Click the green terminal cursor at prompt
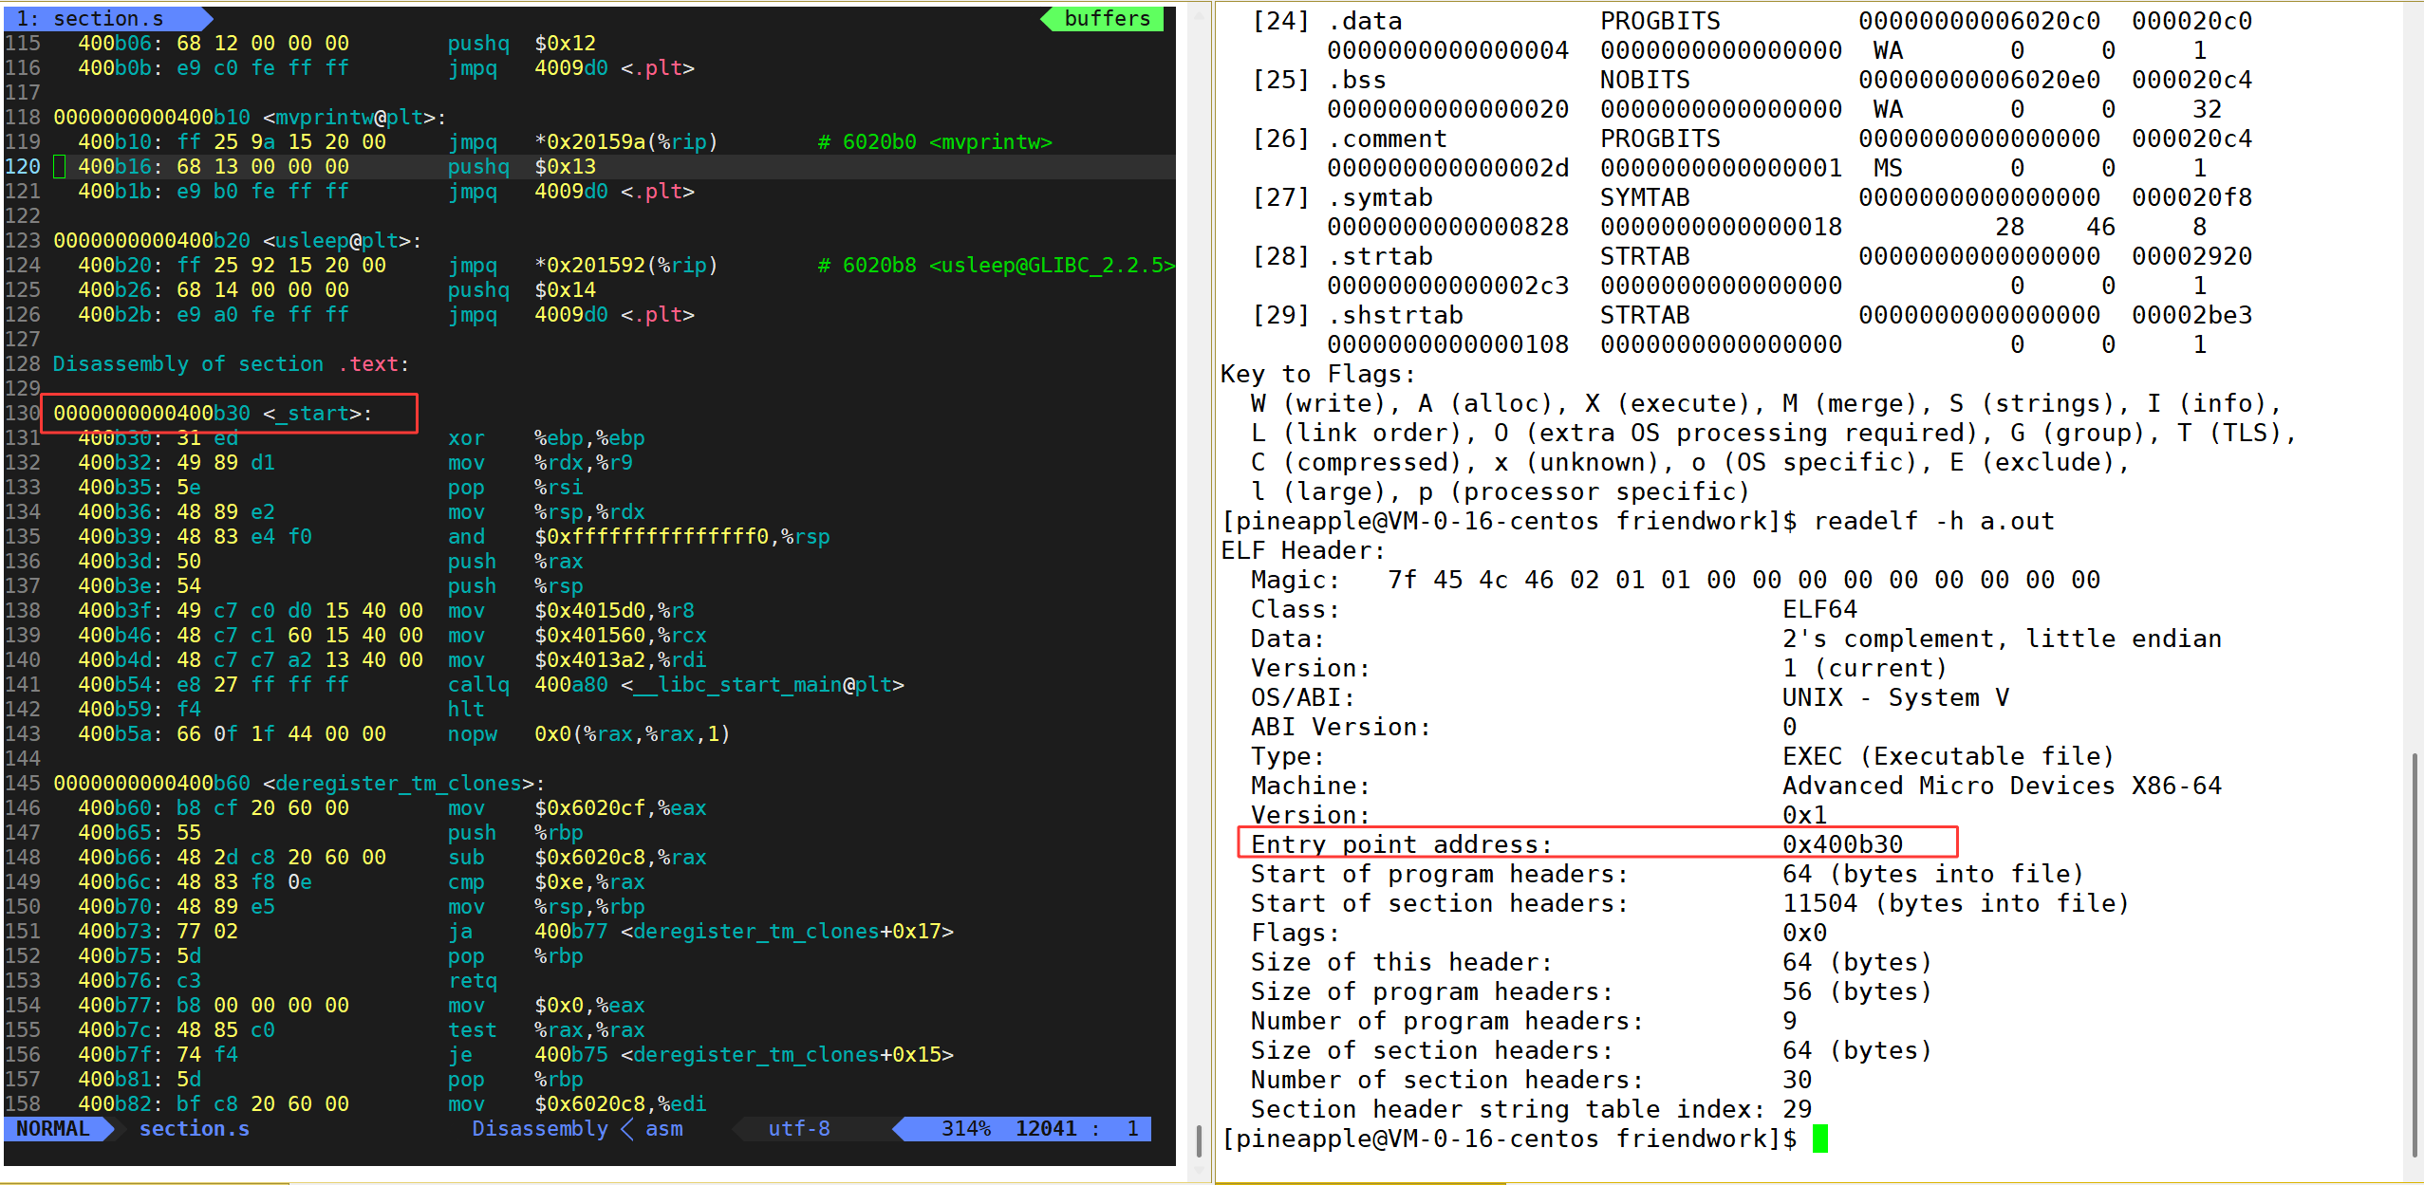The image size is (2424, 1185). [x=1819, y=1139]
